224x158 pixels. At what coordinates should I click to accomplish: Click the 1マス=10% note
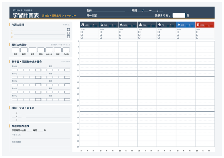(x=66, y=62)
